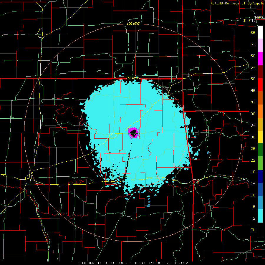Click the "34" scale value

pyautogui.click(x=253, y=125)
